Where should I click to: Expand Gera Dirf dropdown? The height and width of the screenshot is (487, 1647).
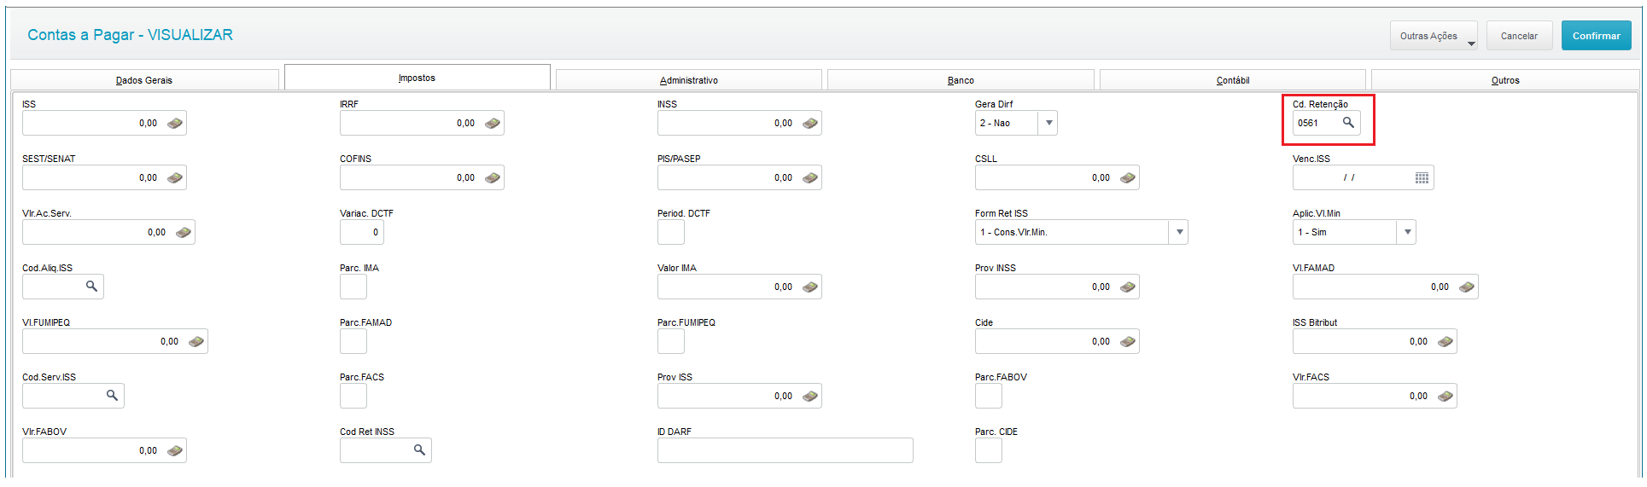(1048, 124)
